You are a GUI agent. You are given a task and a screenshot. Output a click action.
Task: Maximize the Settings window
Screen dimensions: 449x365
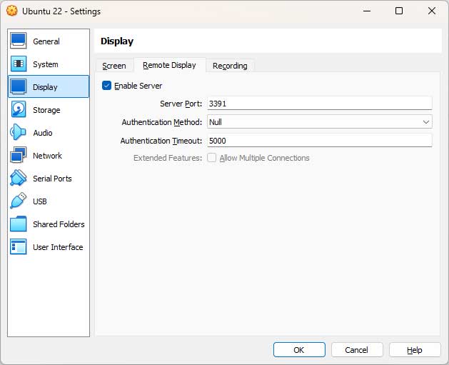pos(399,11)
